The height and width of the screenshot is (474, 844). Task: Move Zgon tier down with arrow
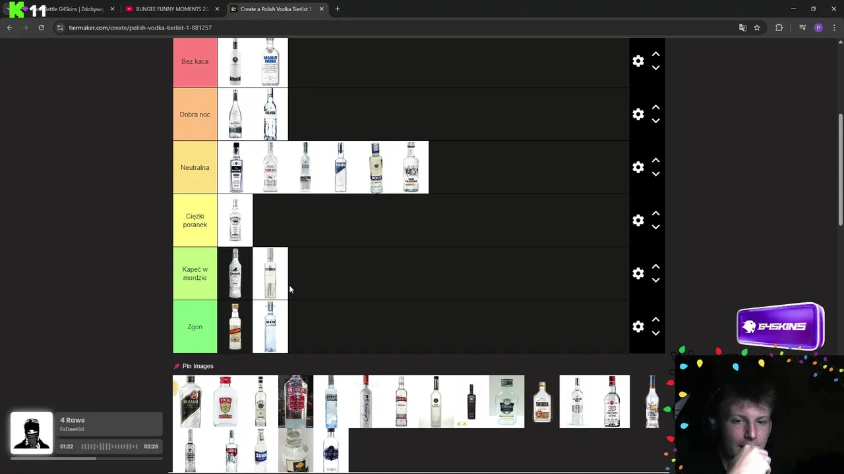pos(655,333)
